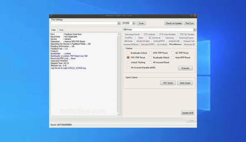
Task: Click the Miscellaneous tab
Action: pos(175,44)
